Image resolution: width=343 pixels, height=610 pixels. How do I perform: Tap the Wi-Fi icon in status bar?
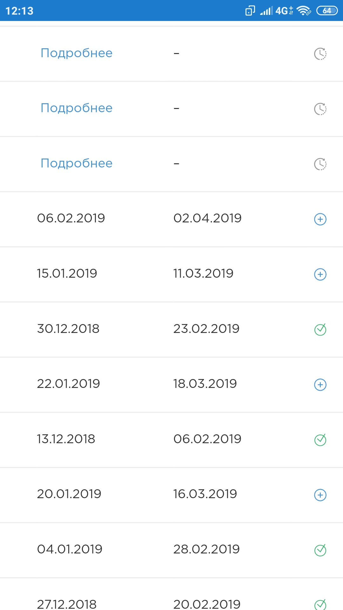click(304, 11)
